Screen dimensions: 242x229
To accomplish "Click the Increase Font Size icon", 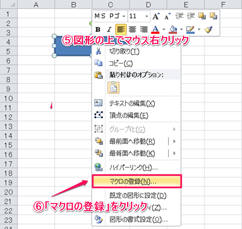I will [x=156, y=16].
